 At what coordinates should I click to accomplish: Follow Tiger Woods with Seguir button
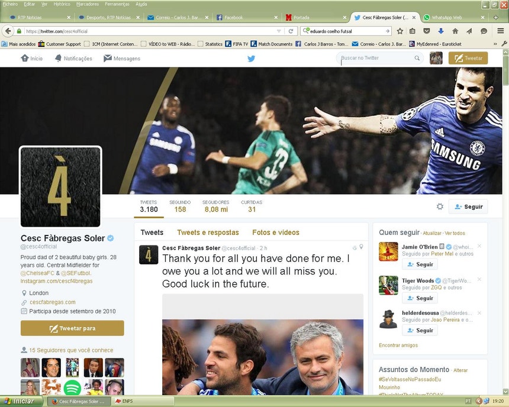click(420, 298)
